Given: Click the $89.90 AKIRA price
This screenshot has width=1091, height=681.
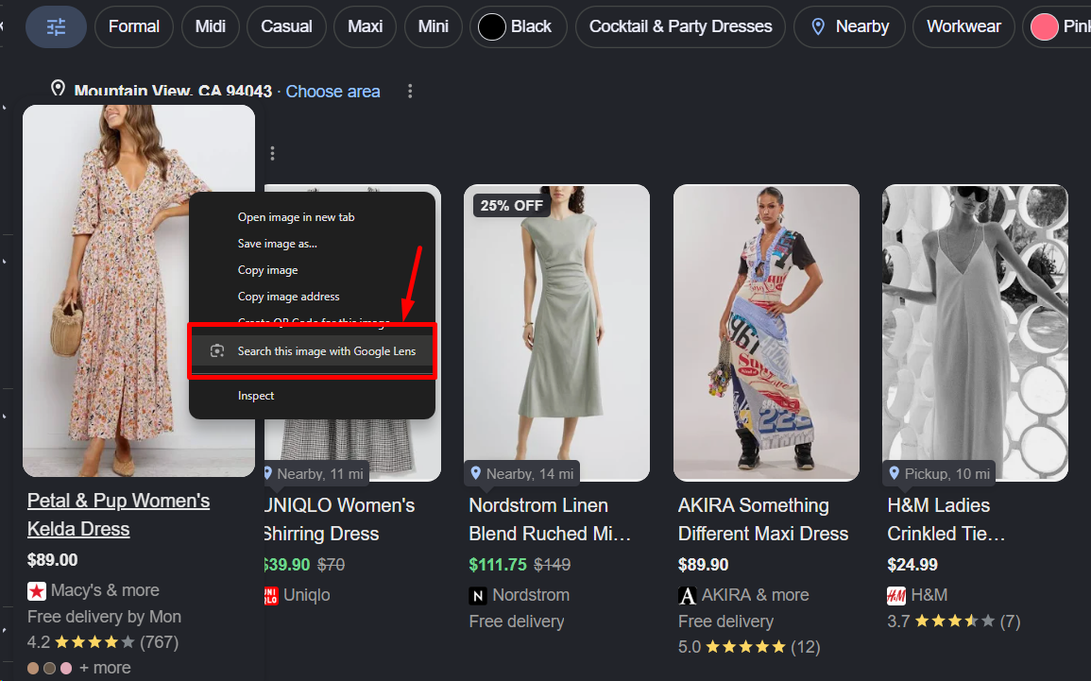Looking at the screenshot, I should point(704,565).
